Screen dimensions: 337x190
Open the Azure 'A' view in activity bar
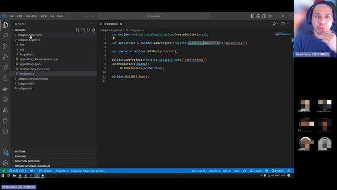[5, 110]
